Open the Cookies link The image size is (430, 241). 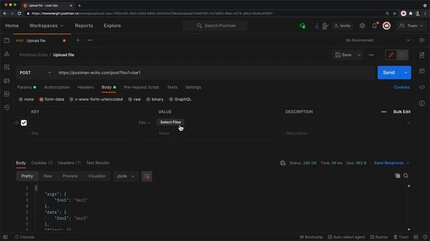[402, 88]
